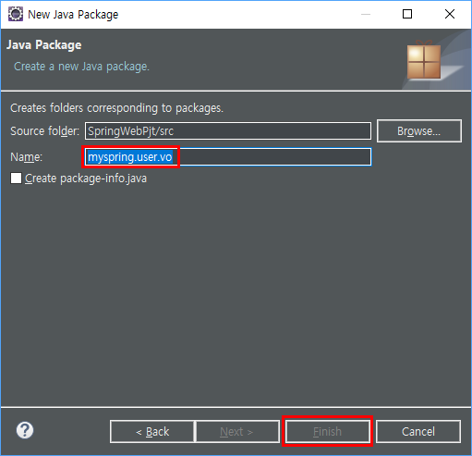Maximize the New Java Package window

[407, 14]
